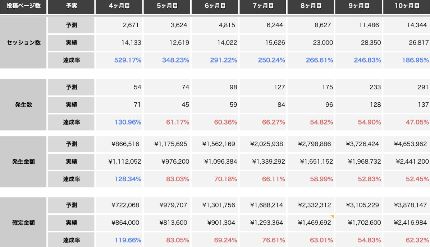430x247 pixels.
Task: Select the 達成率 label in 発生金額 section
Action: click(71, 179)
